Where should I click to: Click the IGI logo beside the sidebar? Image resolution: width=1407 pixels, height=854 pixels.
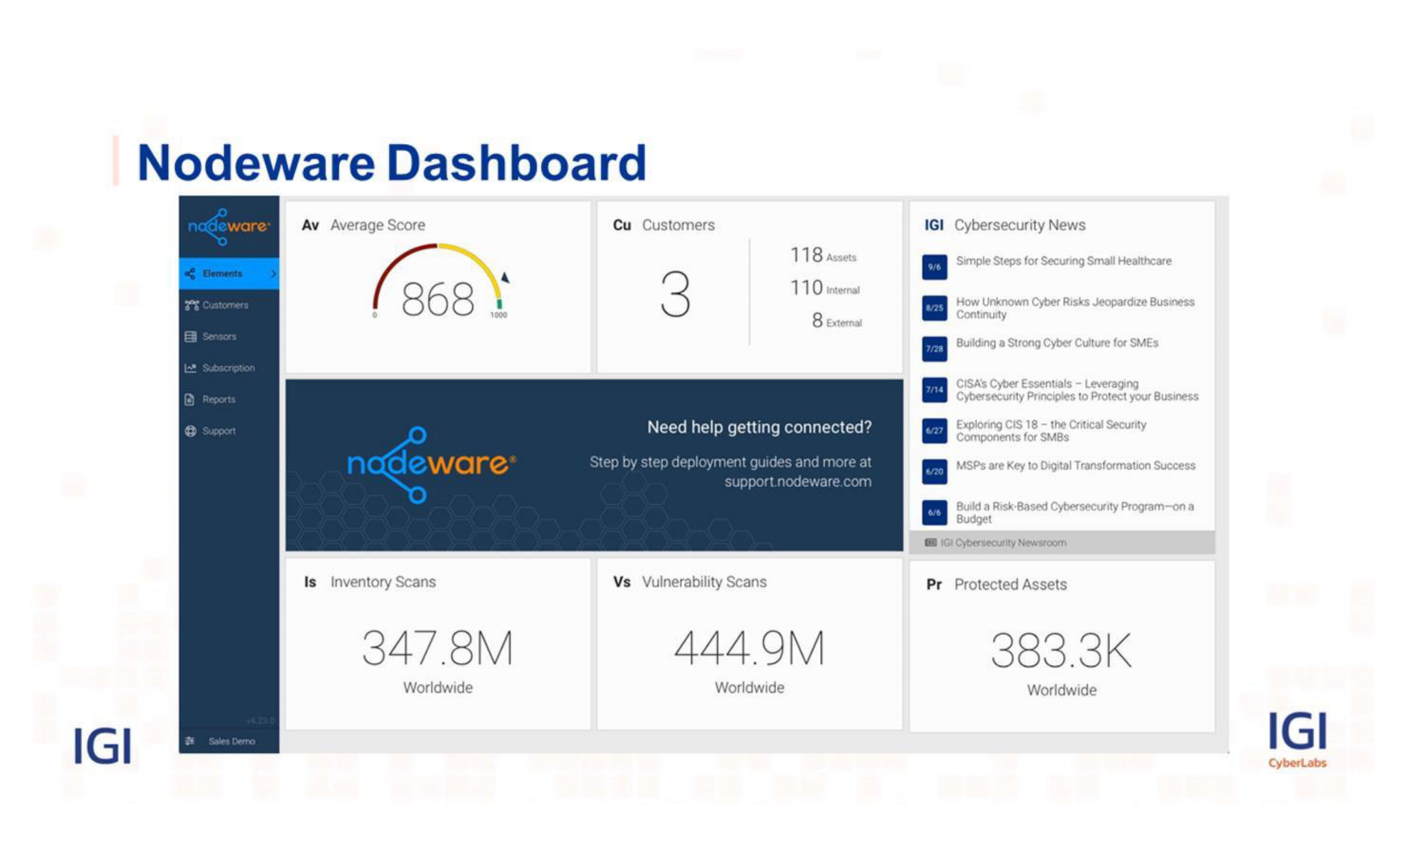[x=103, y=746]
